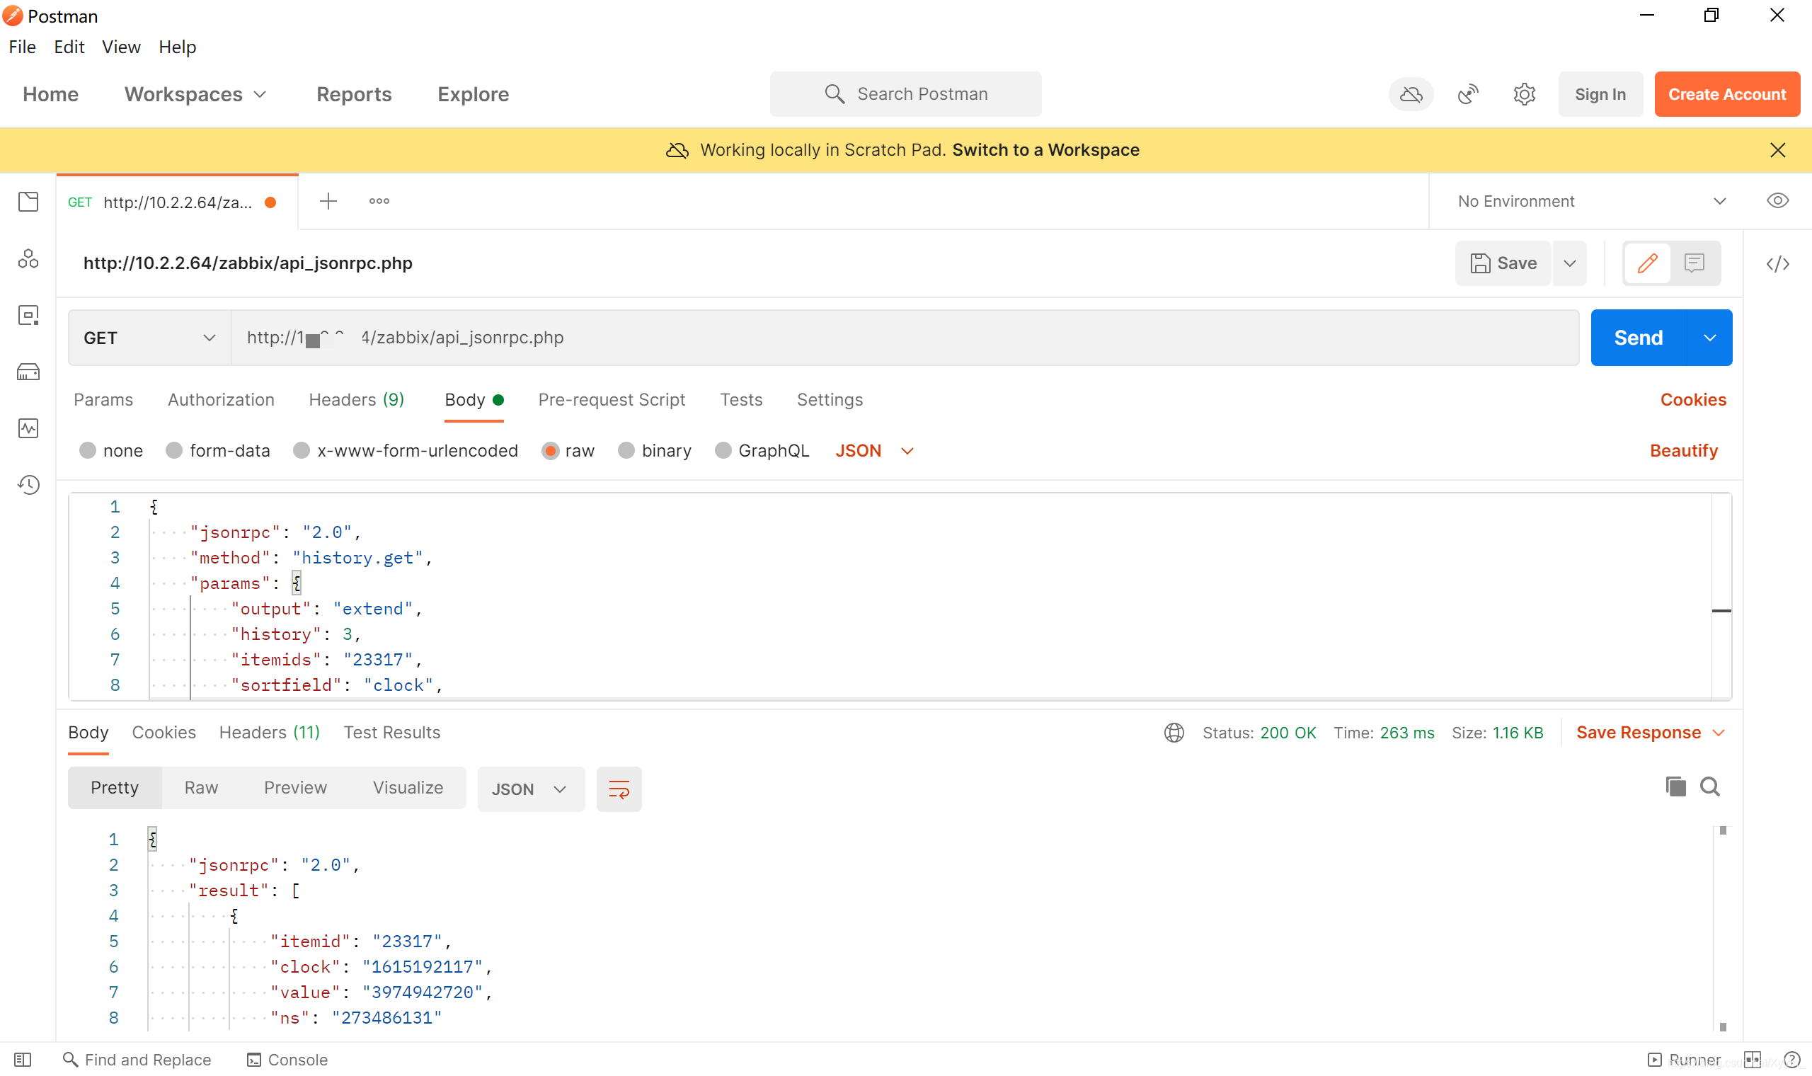Add a new request tab with plus icon

coord(328,202)
